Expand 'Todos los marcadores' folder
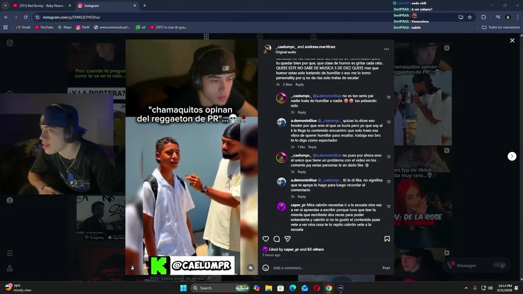The image size is (523, 294). (501, 27)
